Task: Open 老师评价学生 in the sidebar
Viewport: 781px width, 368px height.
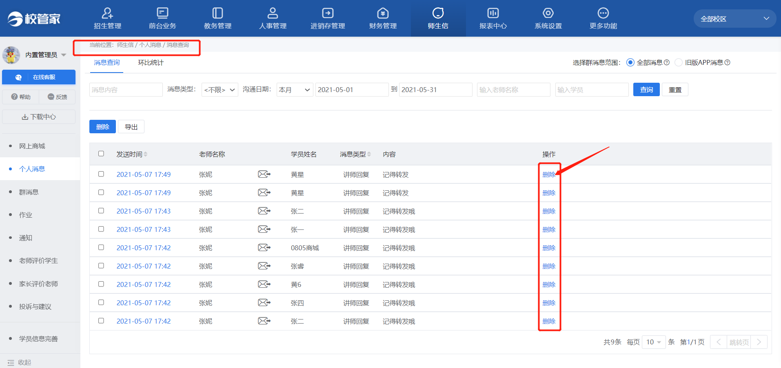Action: pos(38,260)
